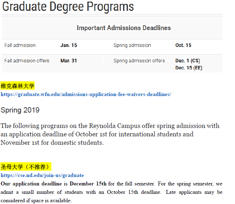Open the graduate.wfu.edu admissions deadlines link
Image resolution: width=235 pixels, height=204 pixels.
(x=86, y=94)
